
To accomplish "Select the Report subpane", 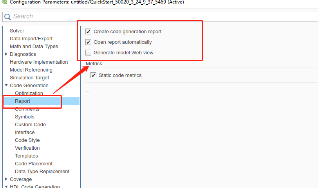I will pos(22,101).
